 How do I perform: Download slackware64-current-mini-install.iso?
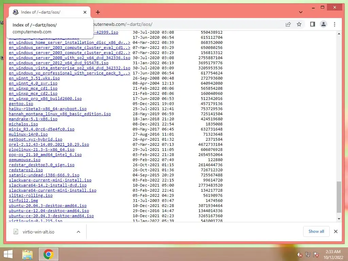pyautogui.click(x=53, y=190)
